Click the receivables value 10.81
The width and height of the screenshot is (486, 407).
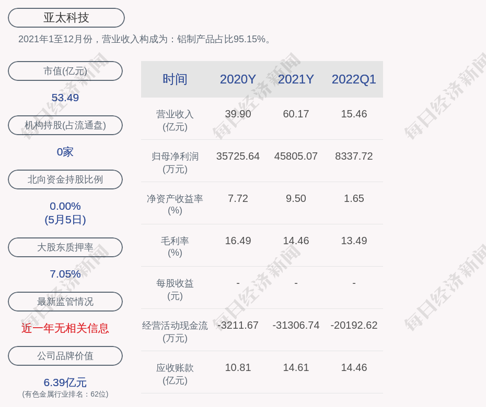pos(238,368)
